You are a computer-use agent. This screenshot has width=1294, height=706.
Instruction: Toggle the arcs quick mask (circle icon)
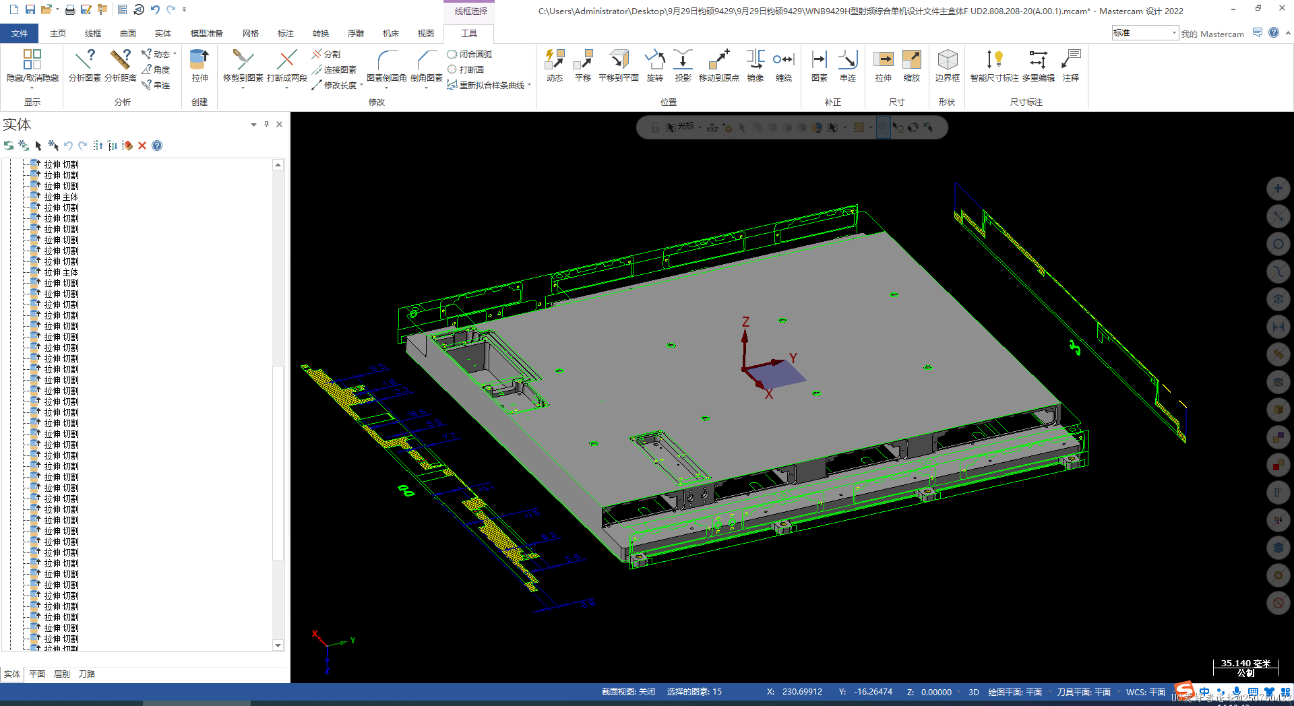point(1278,244)
